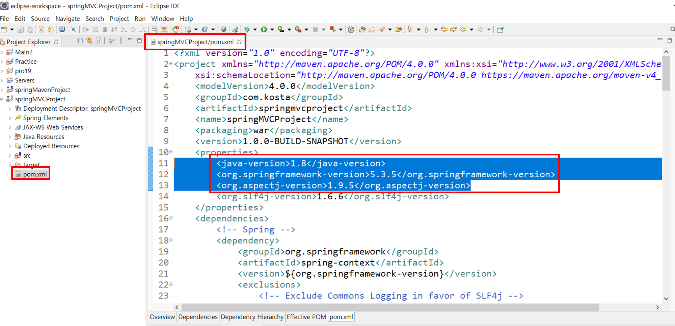
Task: Expand the springMavenProject node
Action: click(2, 90)
